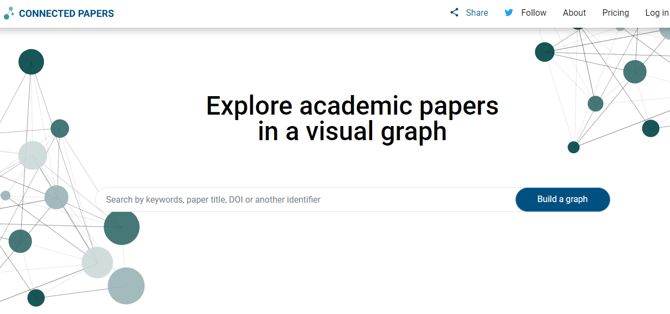Click Log in

[x=657, y=12]
